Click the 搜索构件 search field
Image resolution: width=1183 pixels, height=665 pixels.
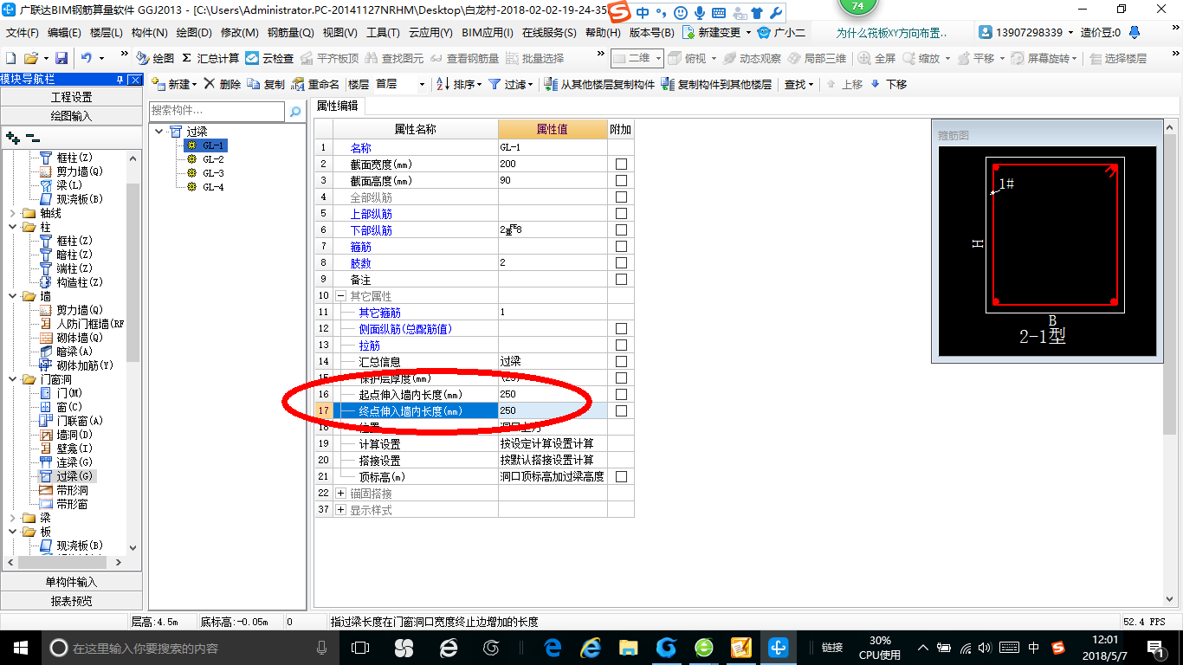click(x=217, y=111)
